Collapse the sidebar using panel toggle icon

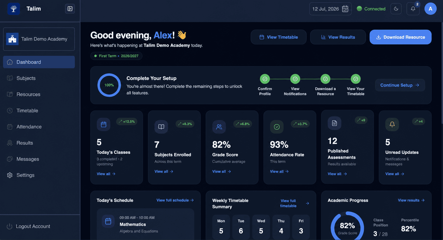point(70,9)
